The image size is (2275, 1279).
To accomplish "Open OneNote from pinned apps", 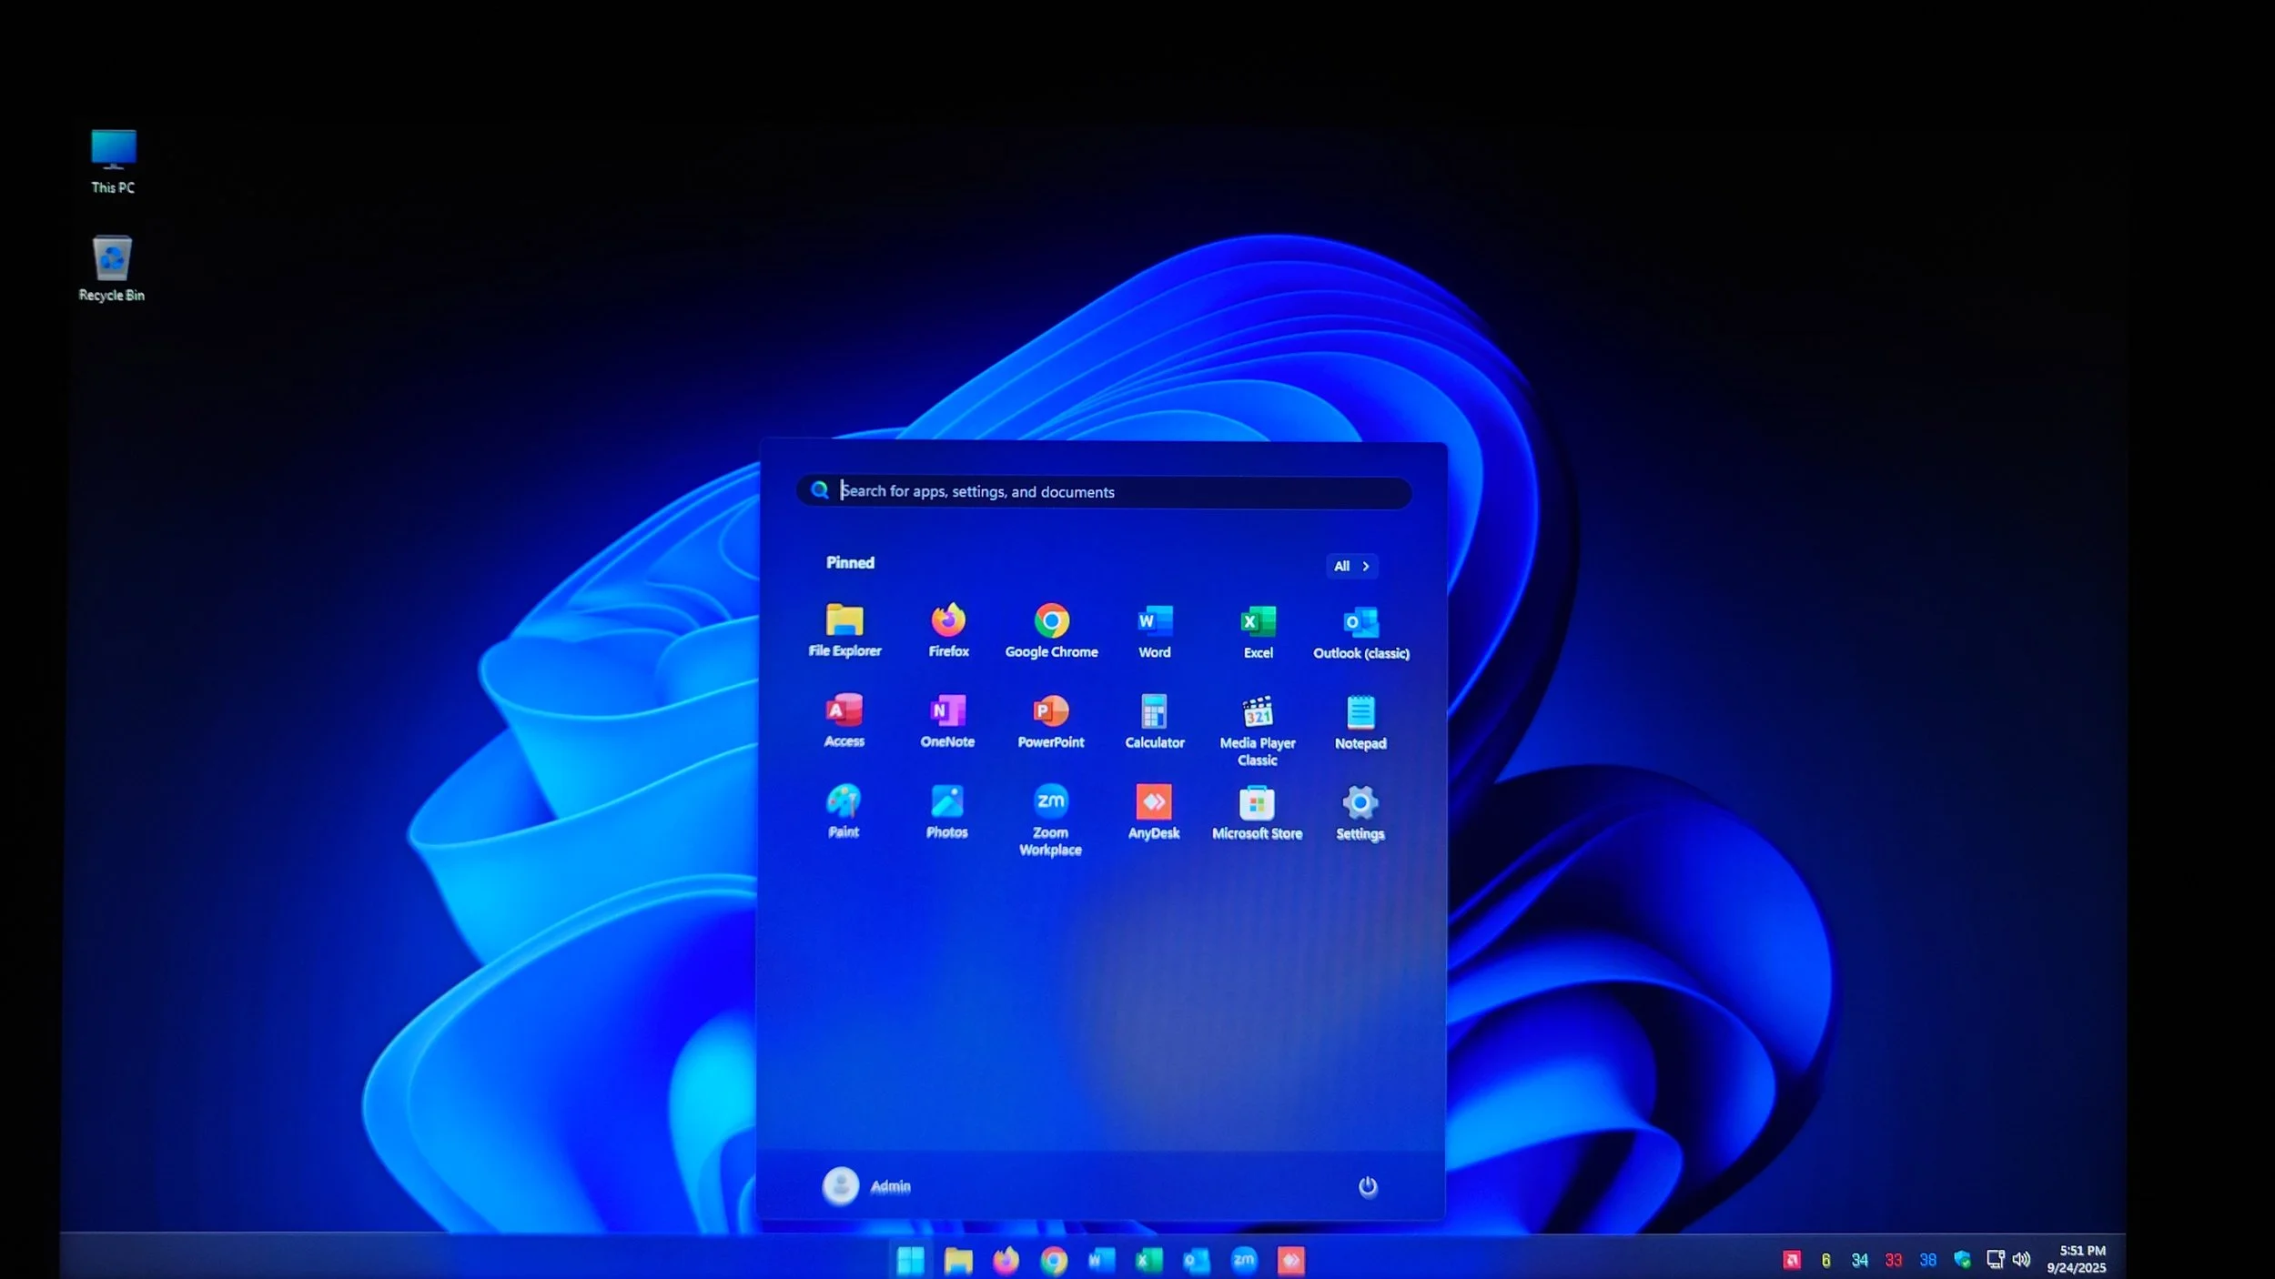I will click(947, 711).
